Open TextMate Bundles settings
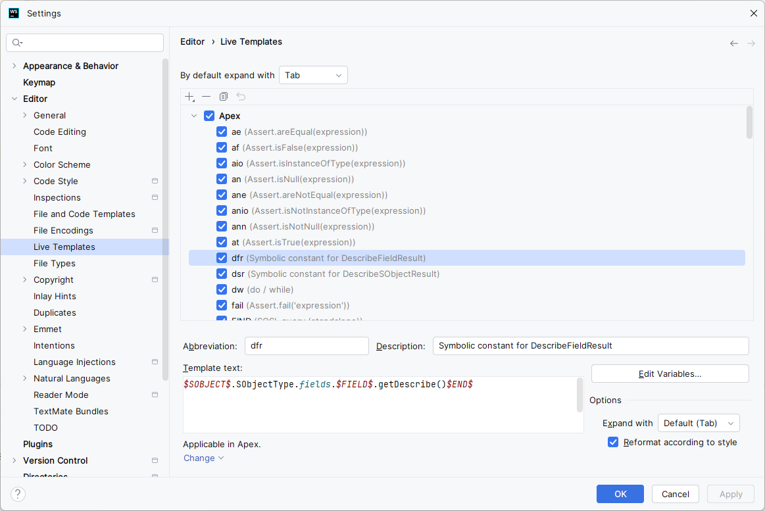 71,411
